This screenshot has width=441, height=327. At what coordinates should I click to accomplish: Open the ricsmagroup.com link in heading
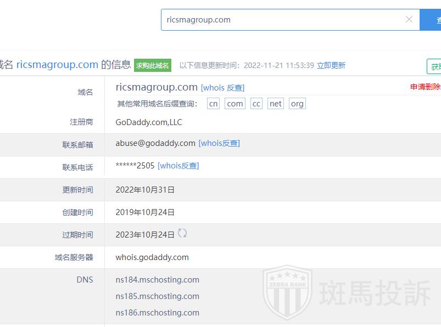tap(57, 65)
